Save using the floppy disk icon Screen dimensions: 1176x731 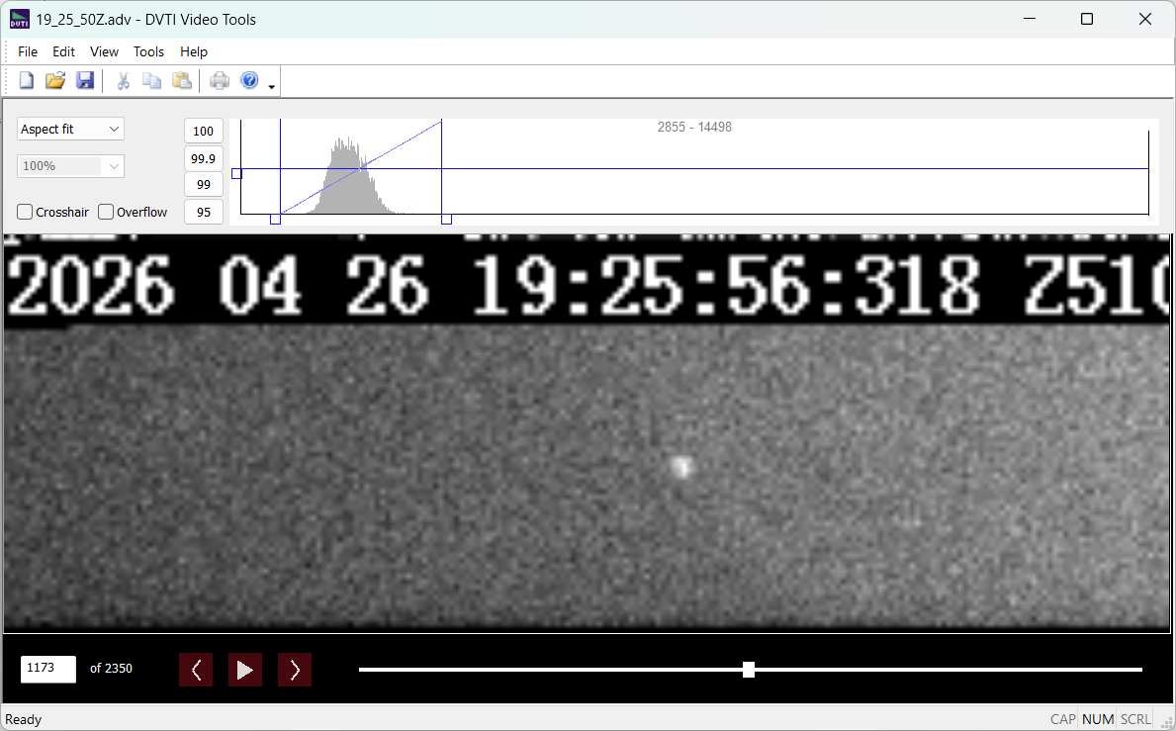click(85, 80)
